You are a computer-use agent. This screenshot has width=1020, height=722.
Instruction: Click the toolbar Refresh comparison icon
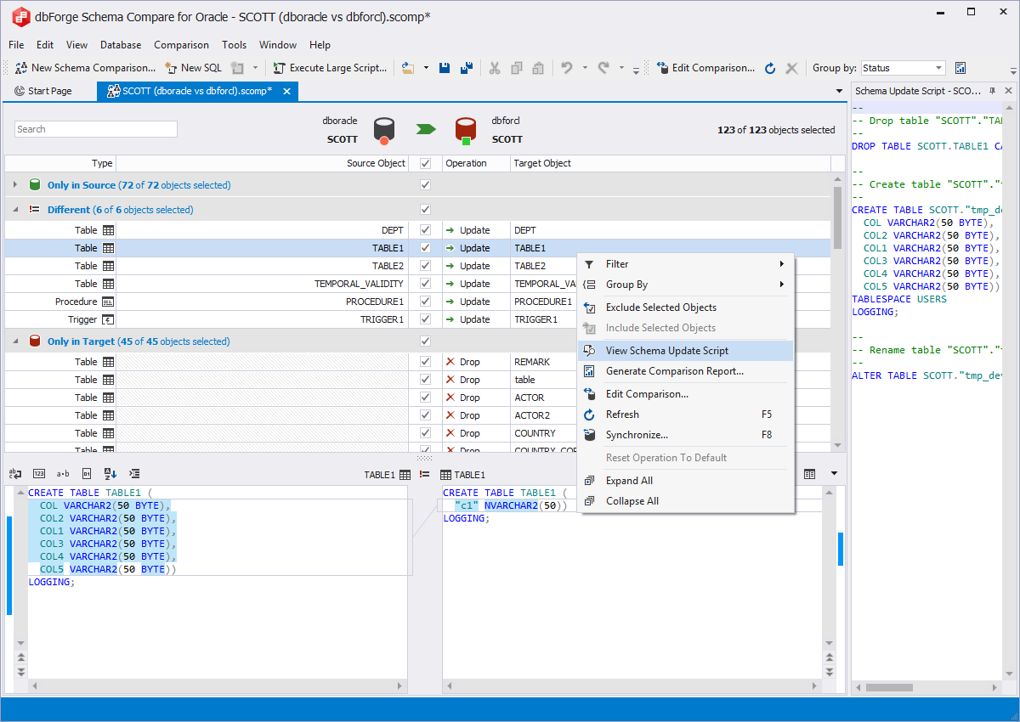[770, 68]
